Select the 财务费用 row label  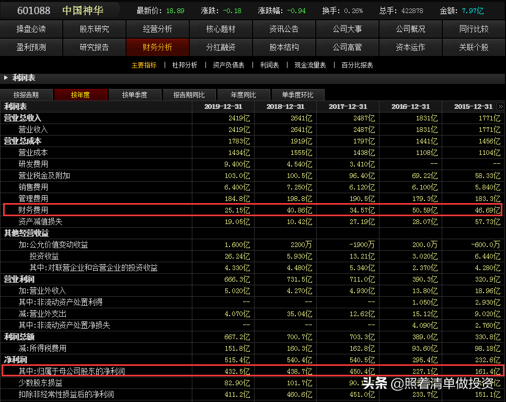click(33, 210)
